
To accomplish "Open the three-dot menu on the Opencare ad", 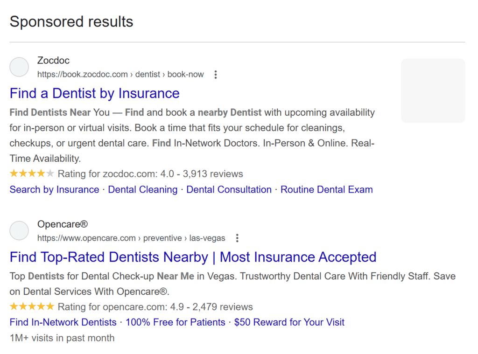I will [237, 238].
